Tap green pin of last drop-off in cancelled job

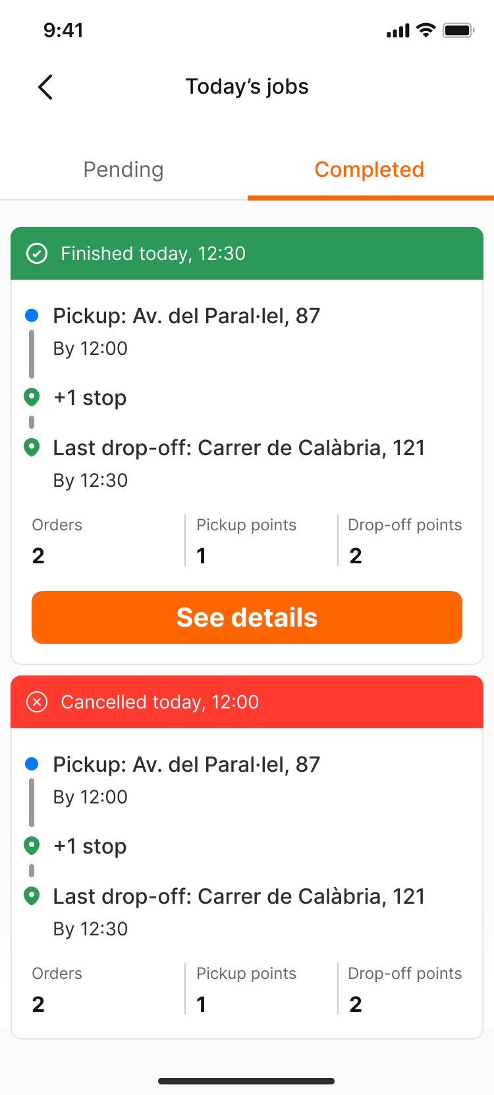(31, 896)
